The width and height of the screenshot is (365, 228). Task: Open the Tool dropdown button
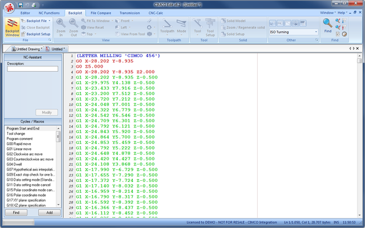[197, 27]
